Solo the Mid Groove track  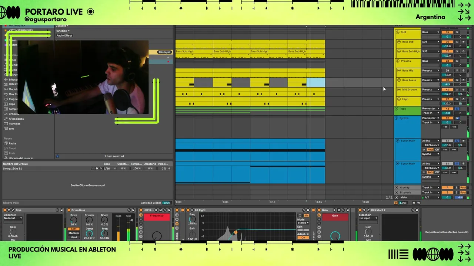pos(457,89)
